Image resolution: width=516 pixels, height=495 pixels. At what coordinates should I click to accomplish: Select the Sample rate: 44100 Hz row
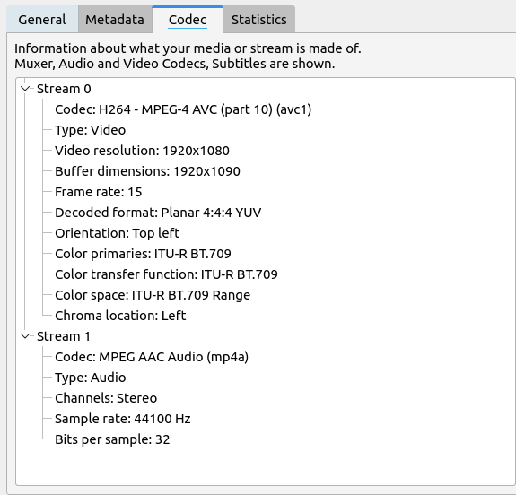pos(123,419)
